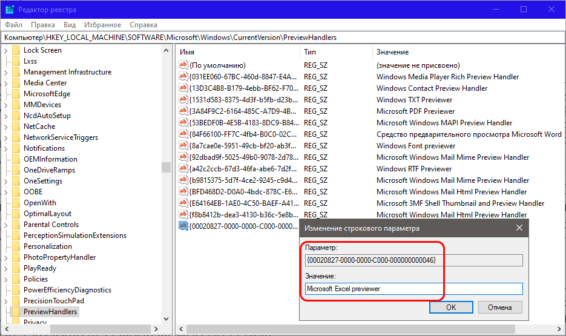Close the string edit dialog
Screen dimensions: 566x336
click(519, 228)
